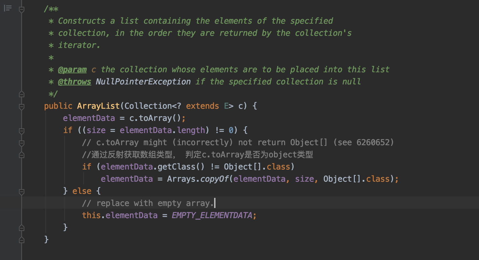Click the @throws Javadoc tag

pos(74,82)
